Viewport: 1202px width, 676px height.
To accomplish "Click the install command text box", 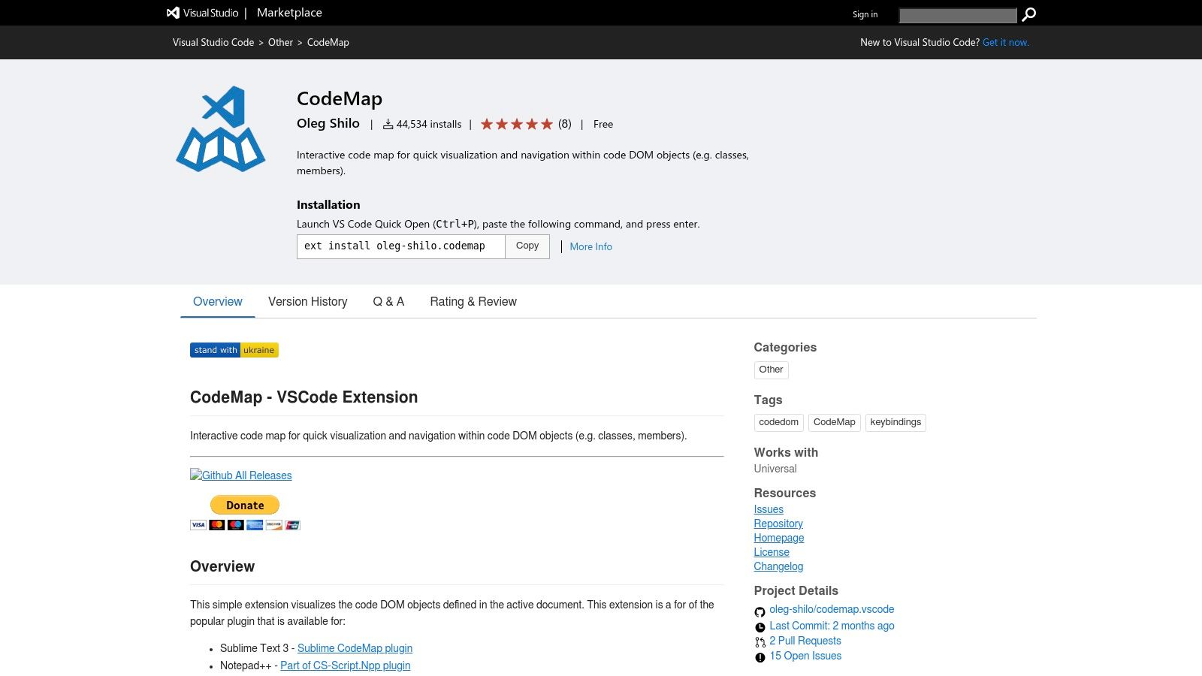I will click(401, 246).
